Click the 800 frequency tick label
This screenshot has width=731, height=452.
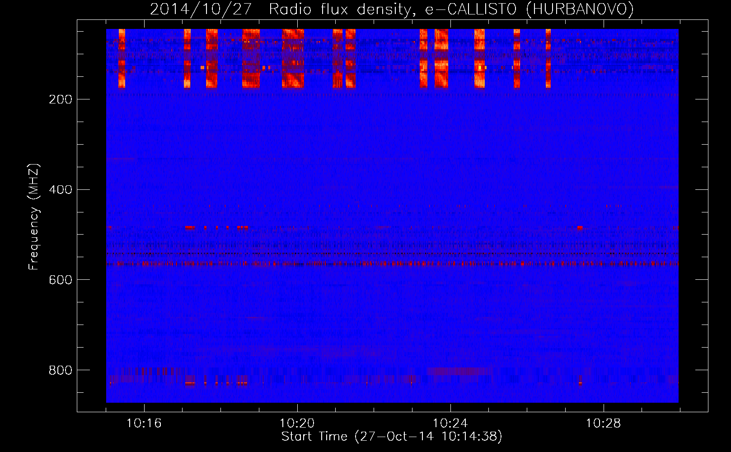(61, 371)
